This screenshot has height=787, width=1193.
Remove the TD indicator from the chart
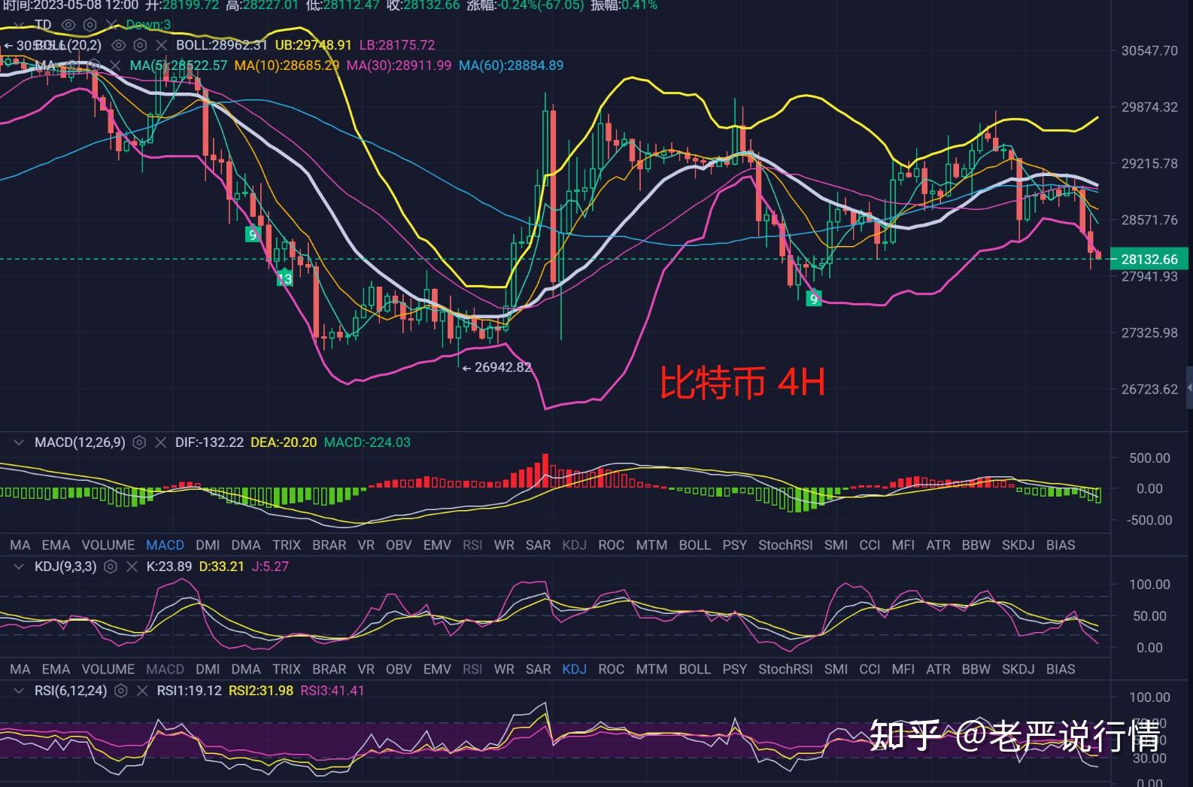(x=111, y=25)
